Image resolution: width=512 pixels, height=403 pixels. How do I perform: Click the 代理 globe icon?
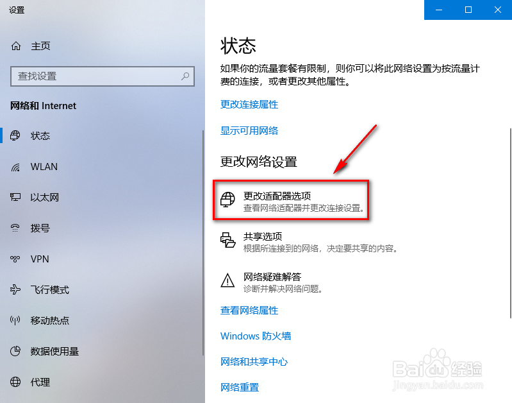coord(15,382)
